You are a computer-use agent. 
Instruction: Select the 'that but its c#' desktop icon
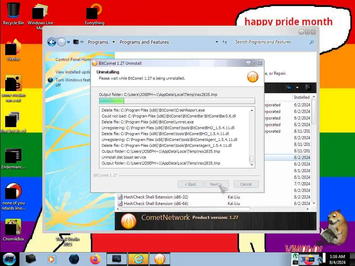click(13, 122)
